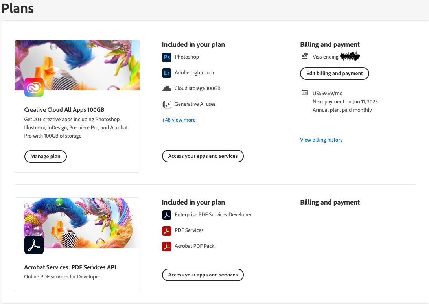
Task: Click the Generative AI uses icon
Action: tap(167, 104)
